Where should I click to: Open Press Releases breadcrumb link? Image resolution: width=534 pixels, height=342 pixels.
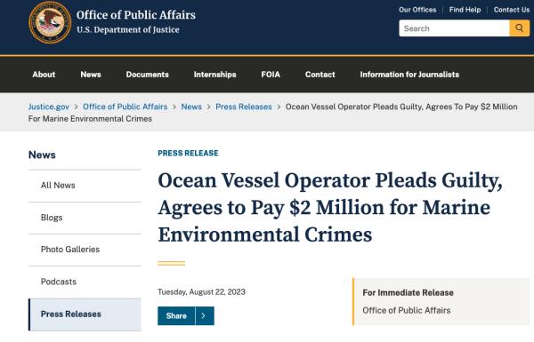[244, 107]
